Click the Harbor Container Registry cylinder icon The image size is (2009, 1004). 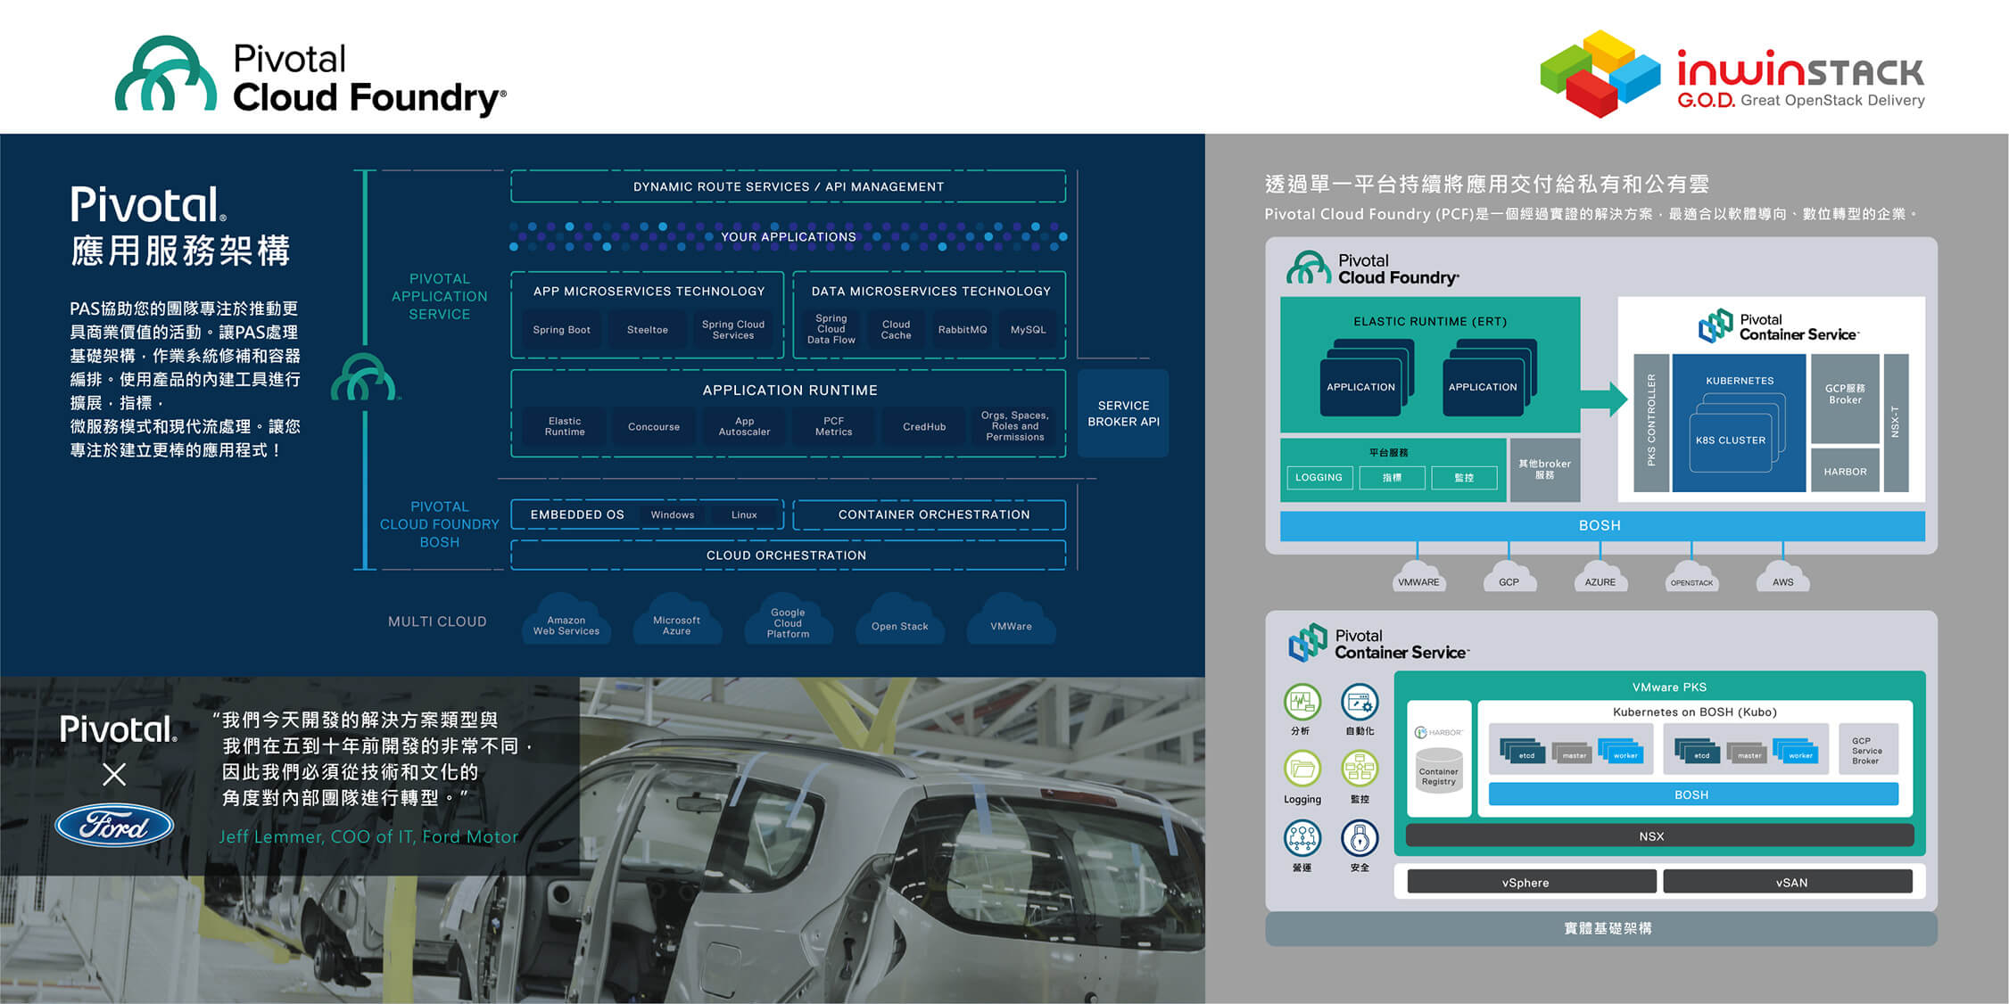[x=1438, y=770]
